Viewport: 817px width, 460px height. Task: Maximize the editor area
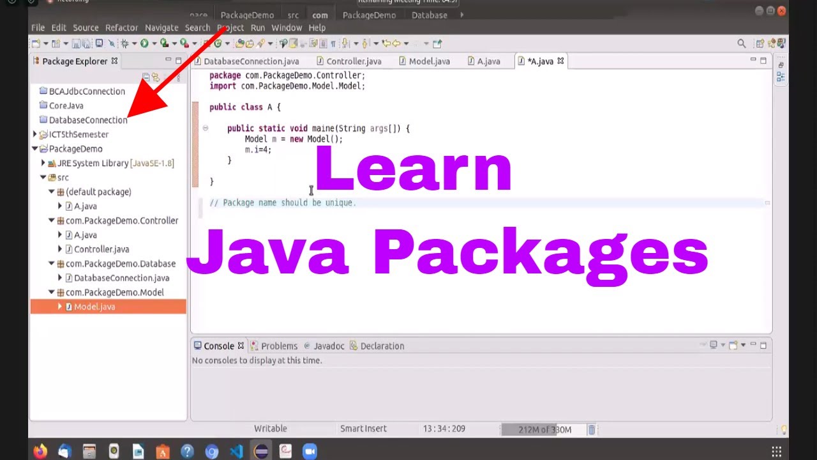coord(763,61)
